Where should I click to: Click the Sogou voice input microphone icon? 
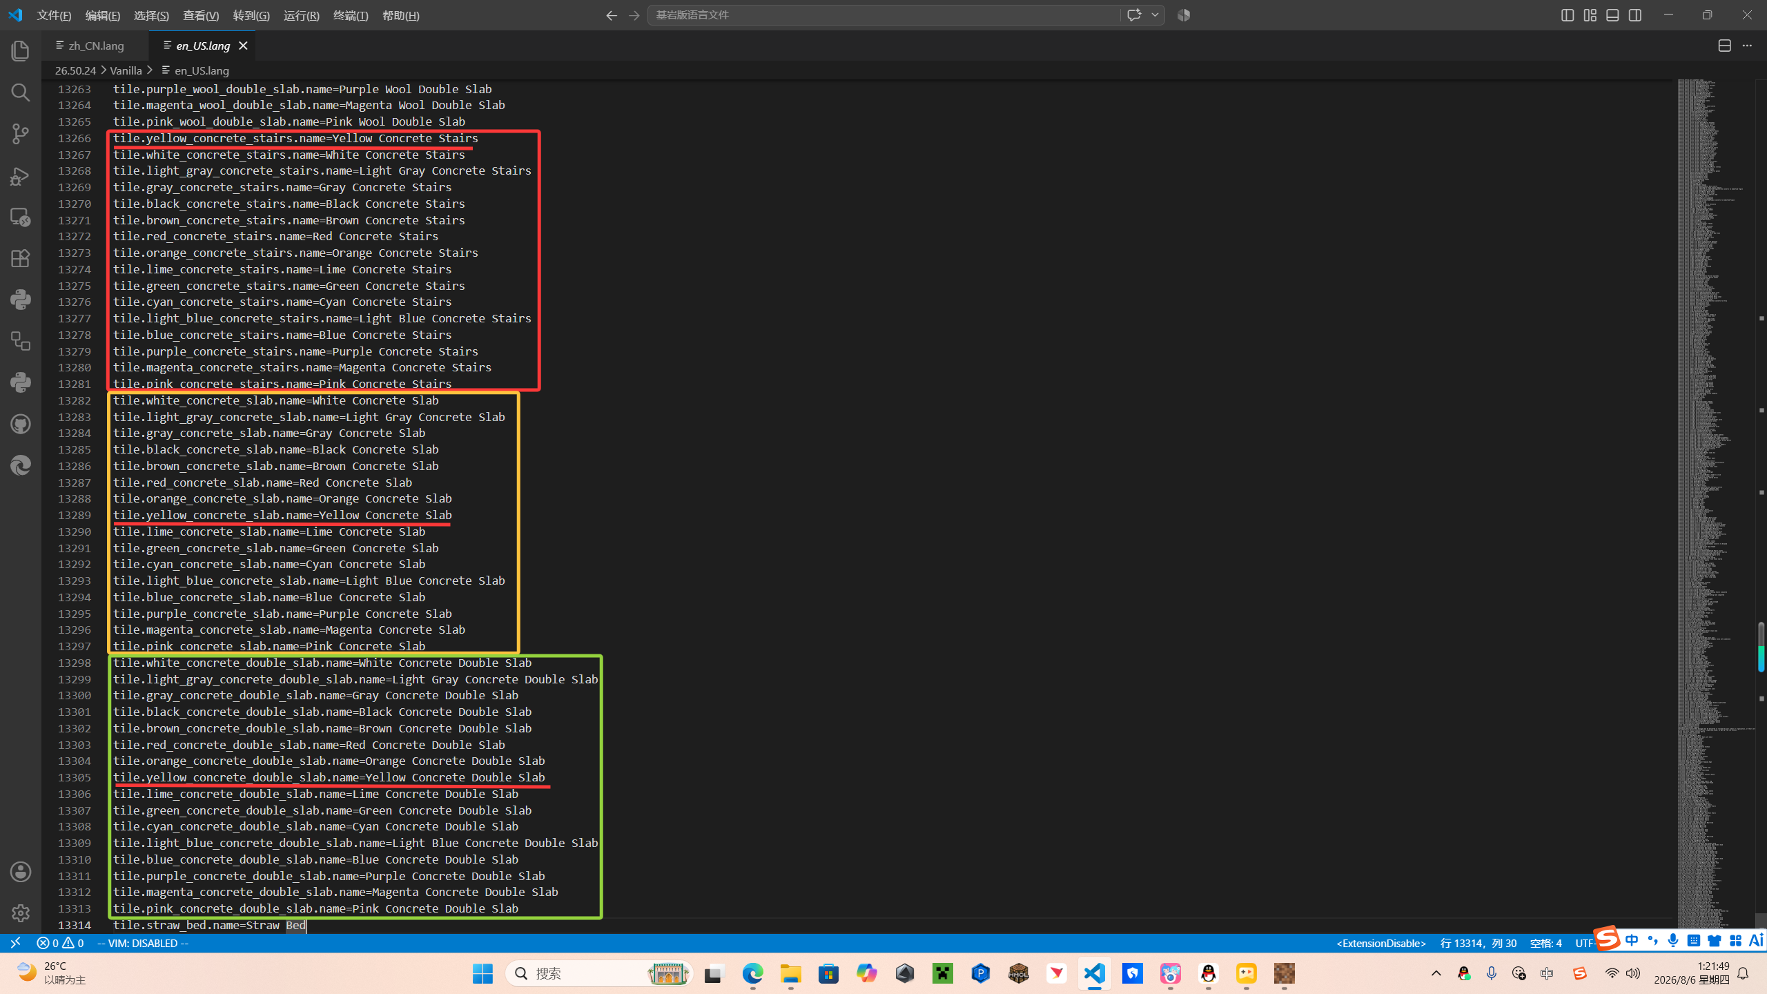(1672, 940)
